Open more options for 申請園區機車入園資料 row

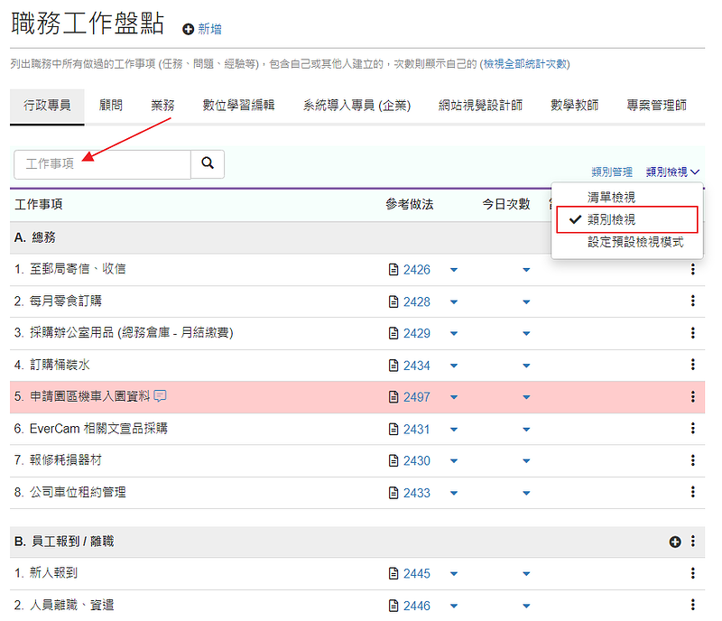(x=692, y=396)
